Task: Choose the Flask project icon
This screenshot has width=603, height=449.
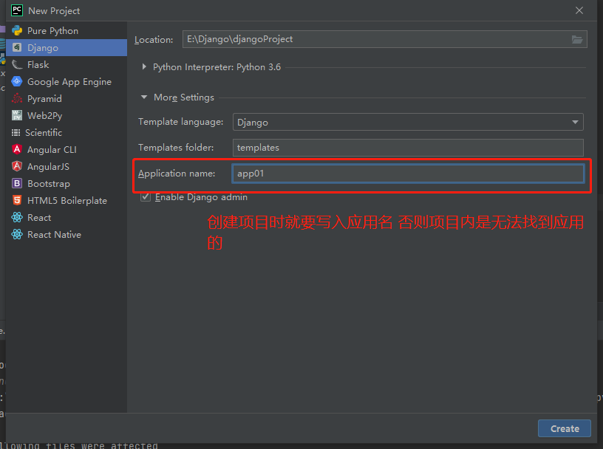Action: (x=17, y=64)
